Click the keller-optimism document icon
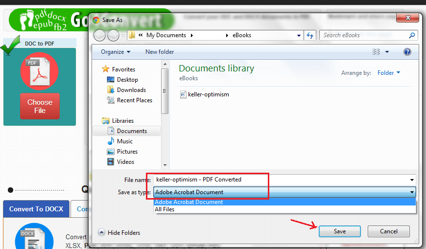This screenshot has height=249, width=426. (x=184, y=94)
